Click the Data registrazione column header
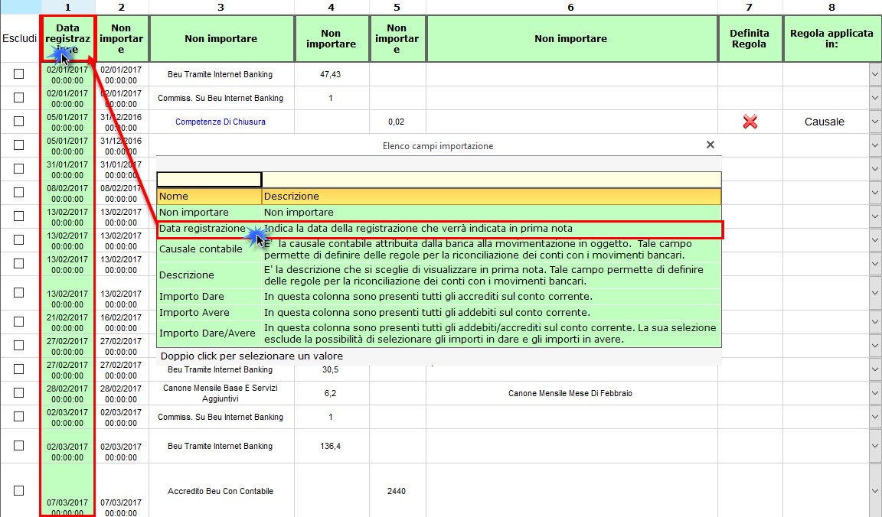This screenshot has height=517, width=882. (67, 38)
